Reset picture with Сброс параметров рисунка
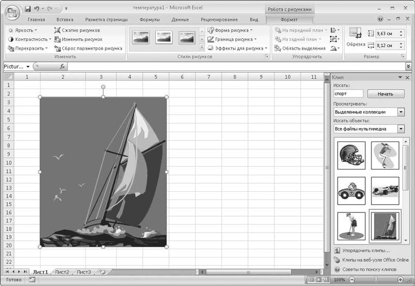 88,48
